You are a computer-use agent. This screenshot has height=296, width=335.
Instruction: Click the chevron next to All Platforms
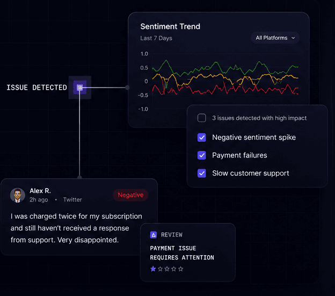coord(293,38)
